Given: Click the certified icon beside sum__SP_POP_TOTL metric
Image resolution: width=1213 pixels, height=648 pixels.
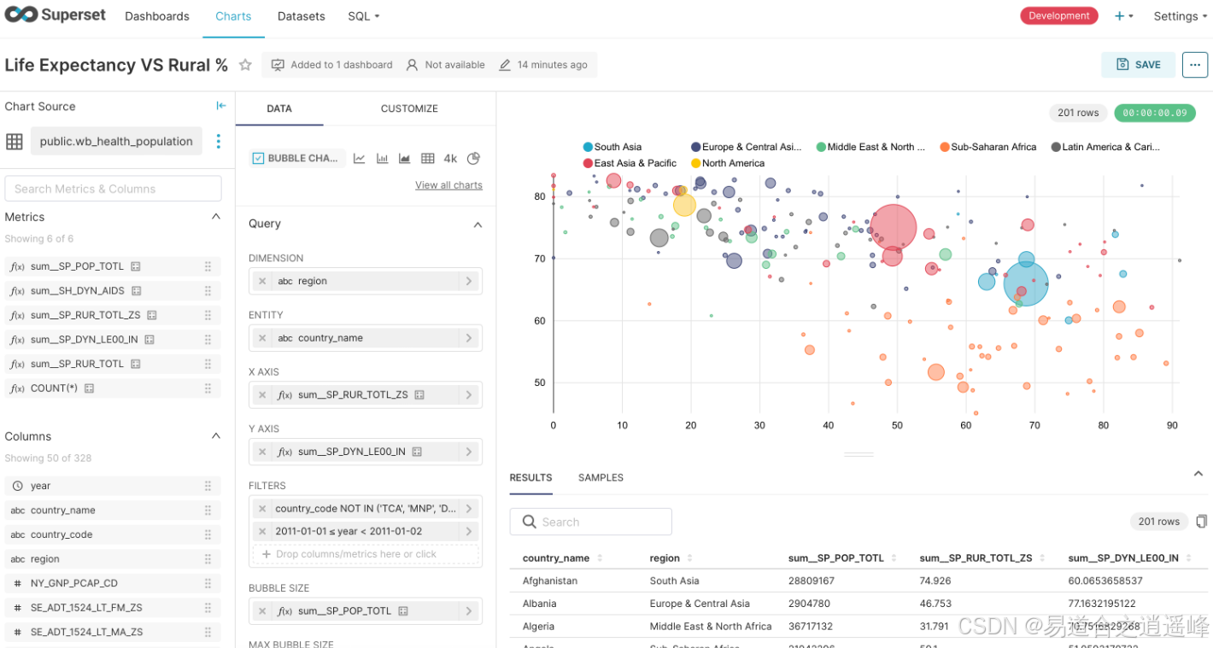Looking at the screenshot, I should coord(135,266).
